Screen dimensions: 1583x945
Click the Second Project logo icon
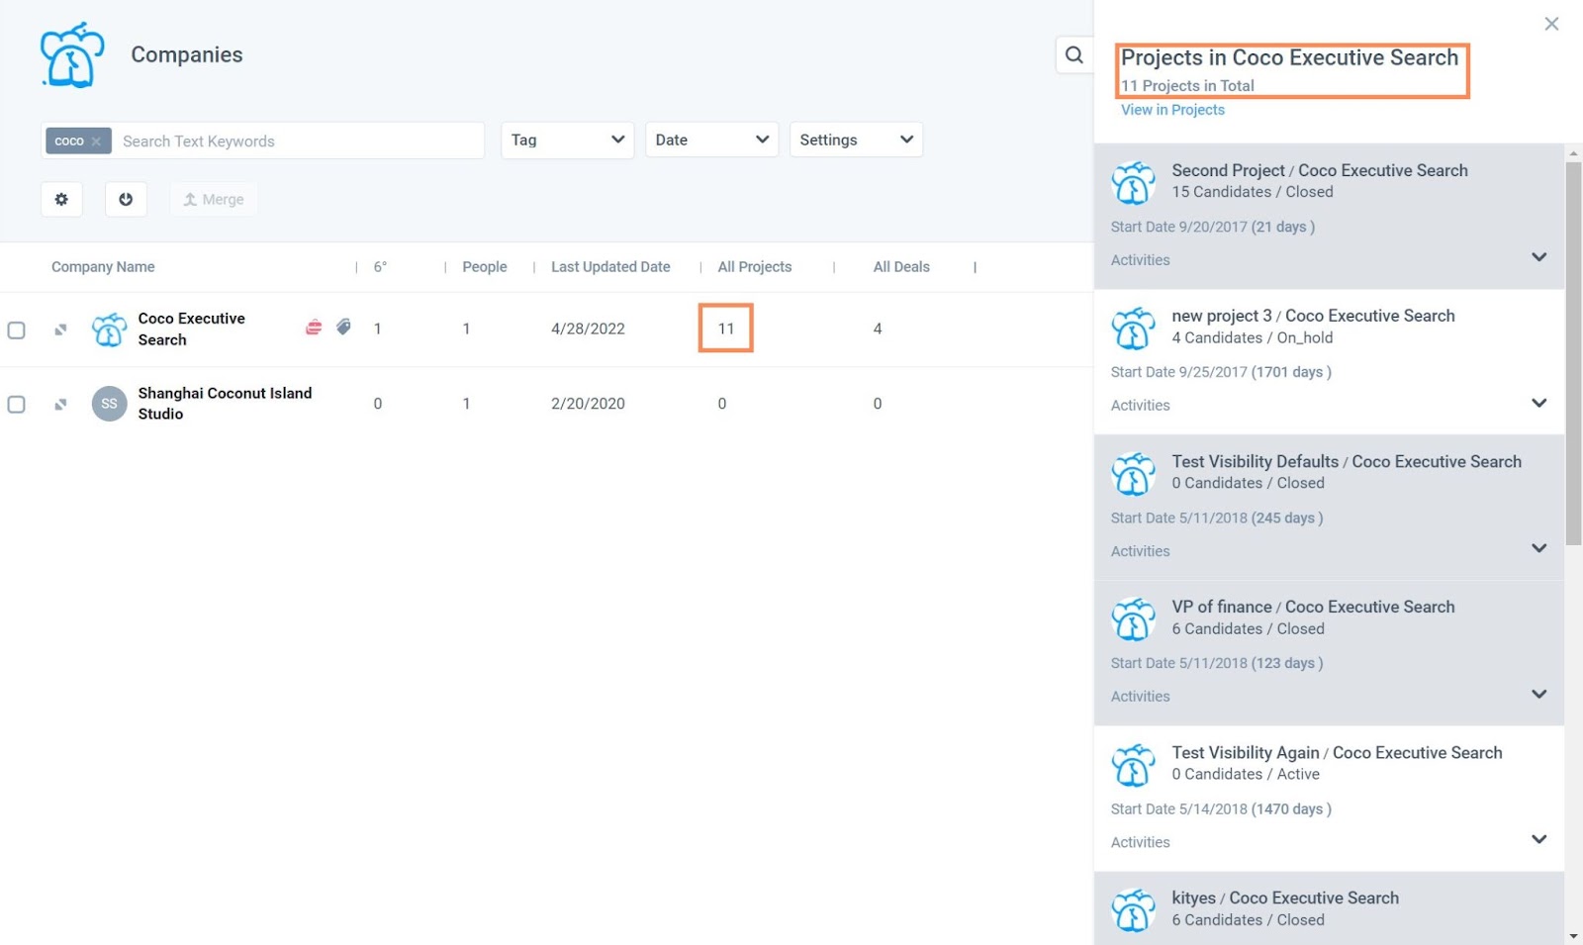[1134, 182]
